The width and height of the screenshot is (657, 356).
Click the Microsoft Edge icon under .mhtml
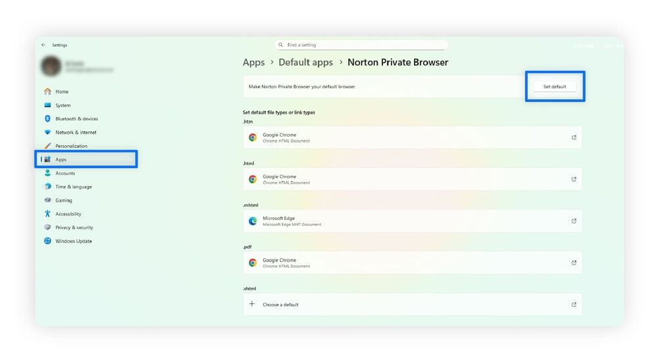point(253,221)
